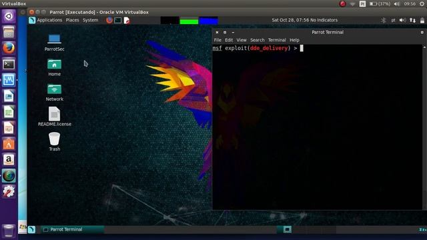Open Amazon icon in Ubuntu launcher

click(x=9, y=160)
